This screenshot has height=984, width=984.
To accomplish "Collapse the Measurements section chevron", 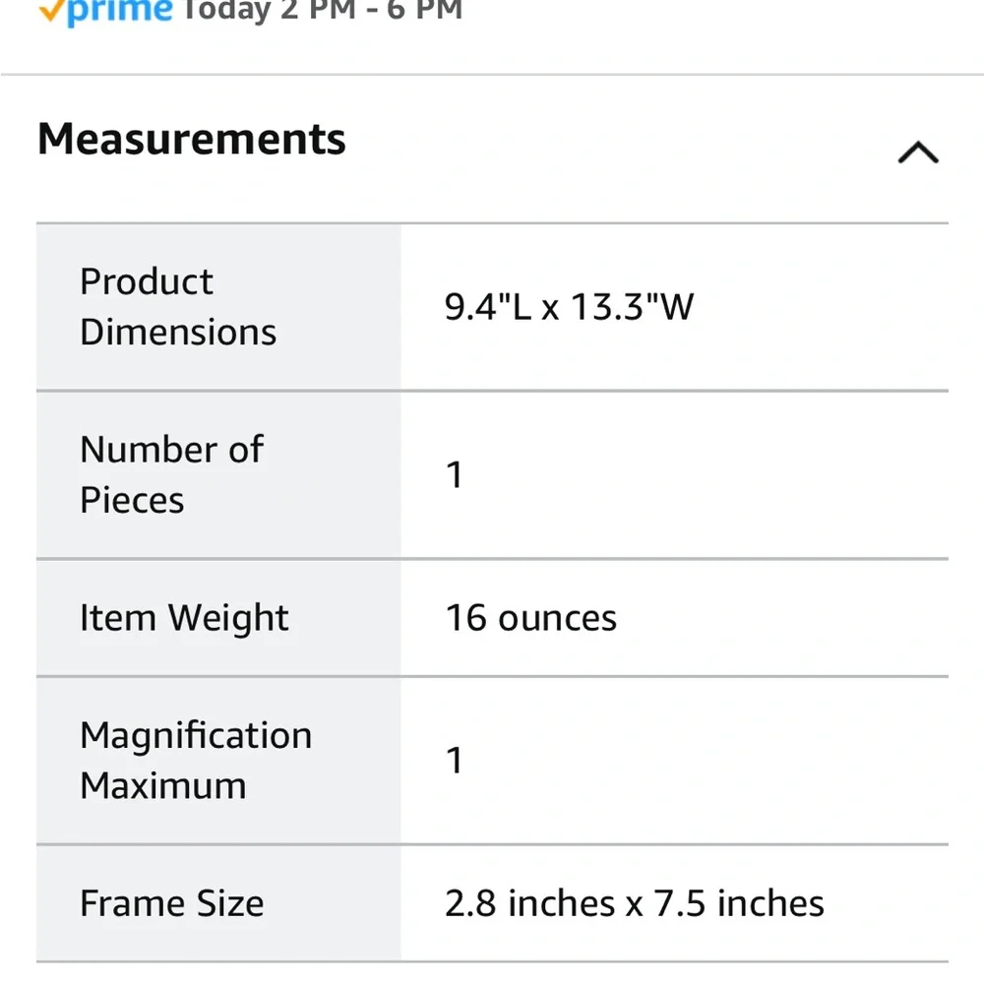I will 917,153.
